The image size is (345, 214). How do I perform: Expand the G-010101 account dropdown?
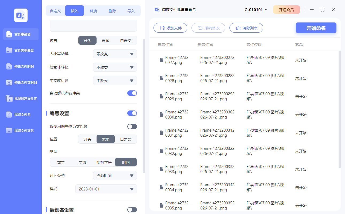[256, 10]
